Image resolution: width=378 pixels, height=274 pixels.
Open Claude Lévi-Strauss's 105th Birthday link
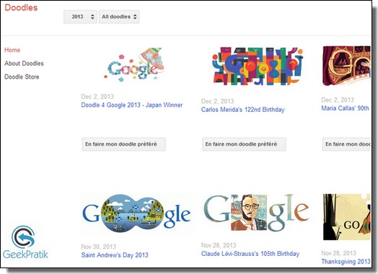(250, 254)
